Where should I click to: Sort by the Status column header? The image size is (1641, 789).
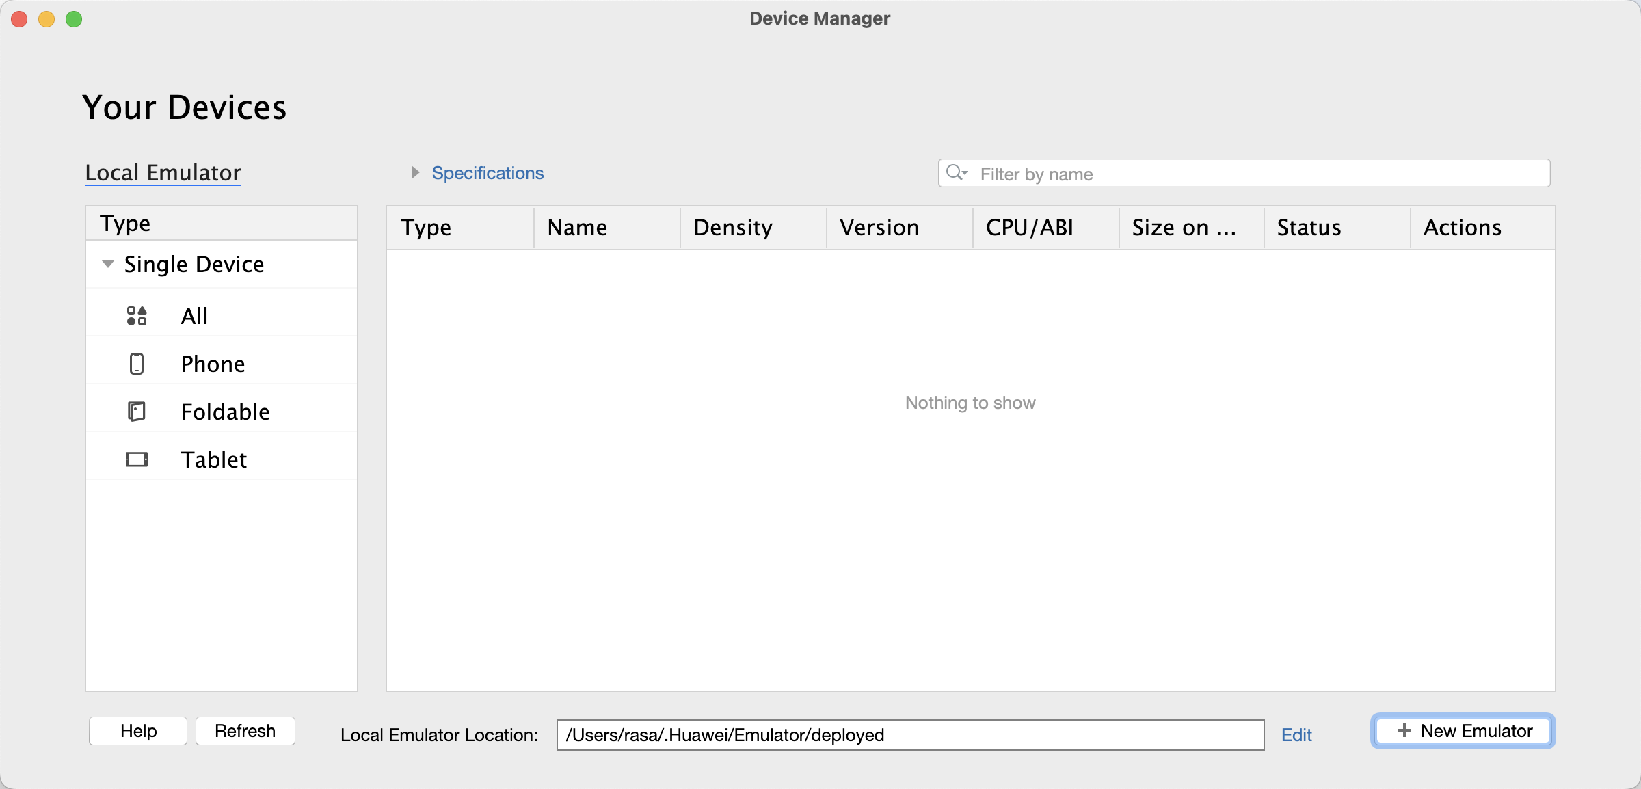(1335, 228)
